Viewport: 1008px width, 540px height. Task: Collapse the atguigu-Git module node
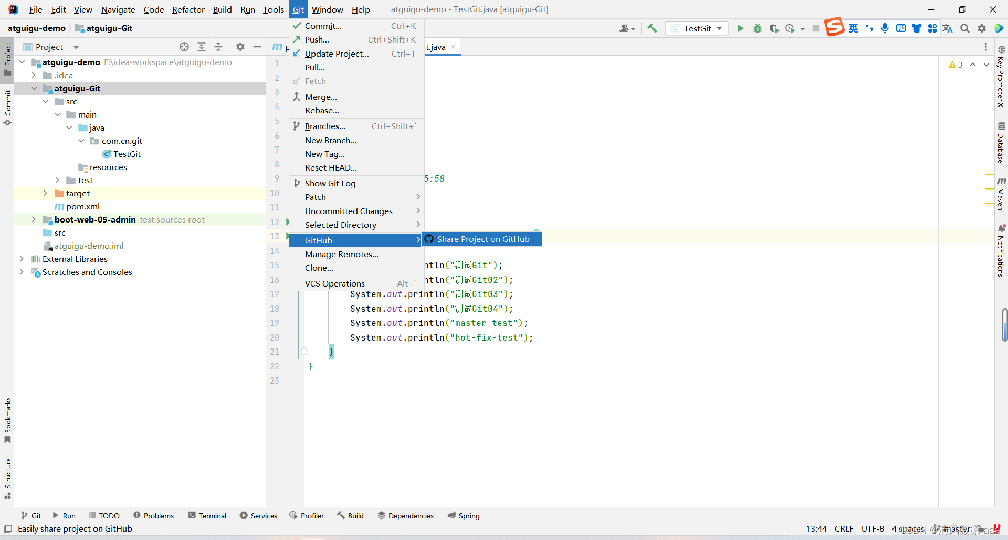(34, 88)
